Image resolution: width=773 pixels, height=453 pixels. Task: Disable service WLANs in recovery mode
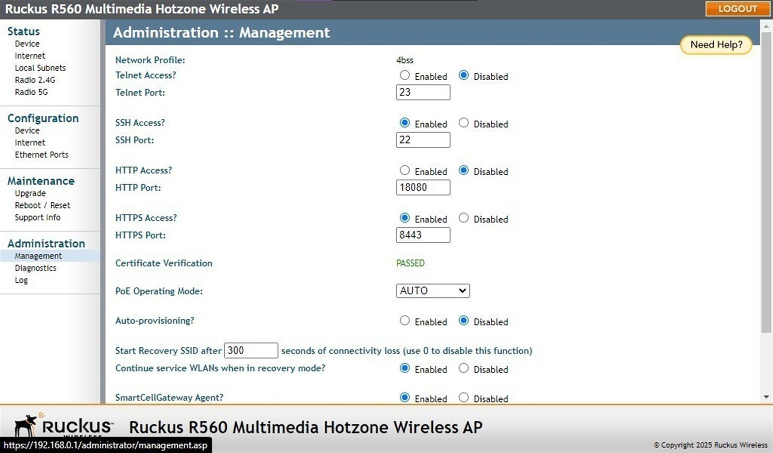(x=463, y=368)
